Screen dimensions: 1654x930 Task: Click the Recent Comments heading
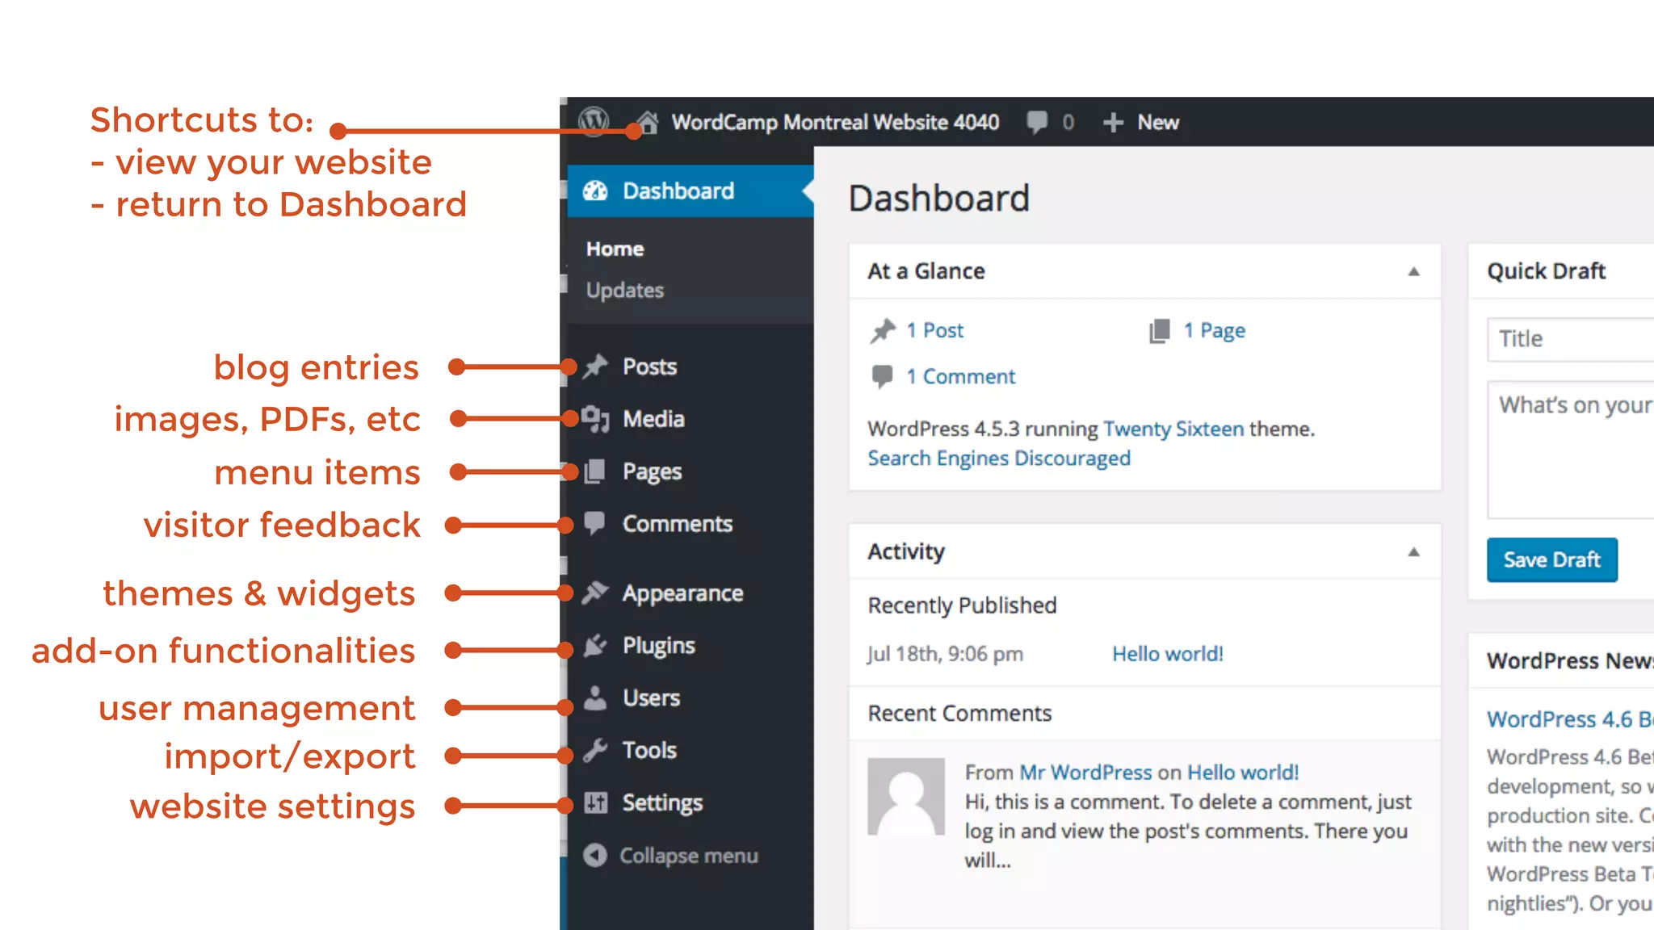tap(959, 714)
